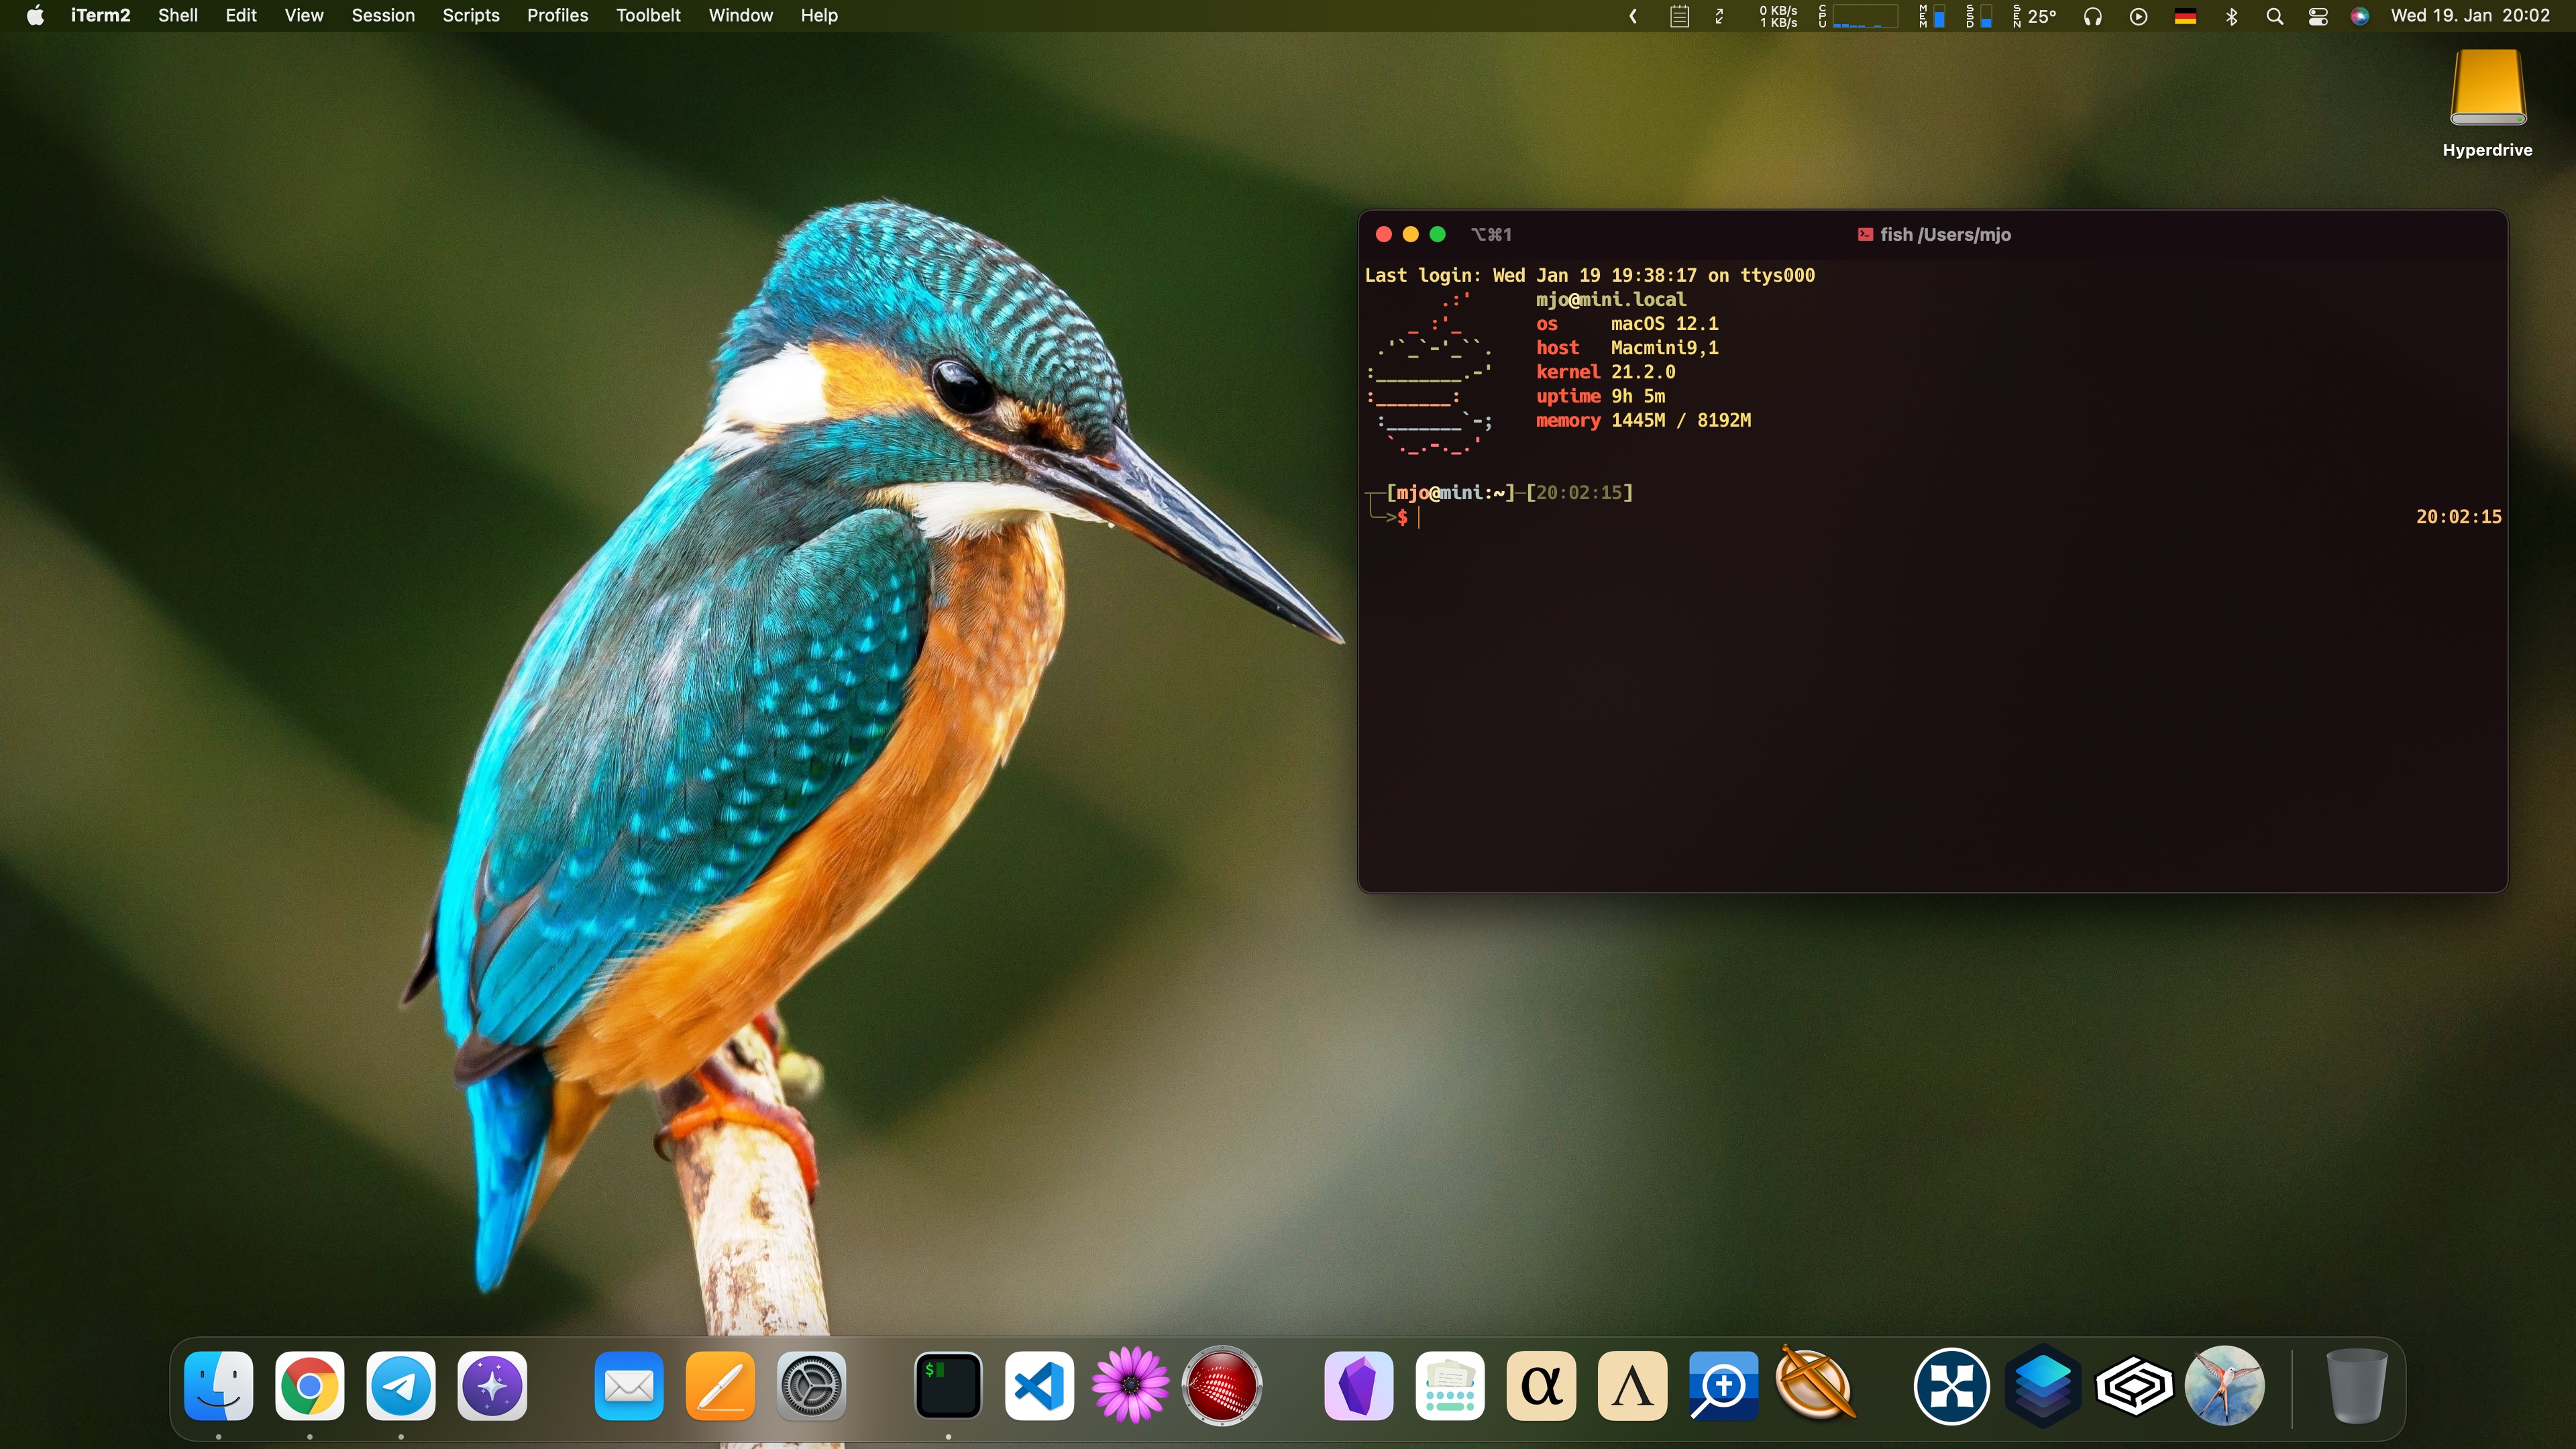Open the Bluetooth status menu icon
This screenshot has width=2576, height=1449.
pyautogui.click(x=2231, y=16)
